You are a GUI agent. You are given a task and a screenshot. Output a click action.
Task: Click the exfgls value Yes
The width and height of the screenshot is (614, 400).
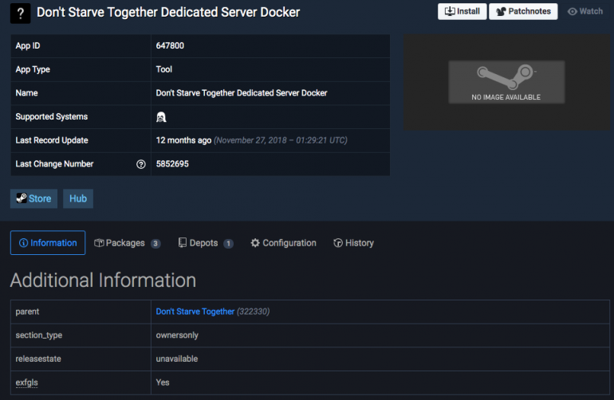click(x=163, y=382)
